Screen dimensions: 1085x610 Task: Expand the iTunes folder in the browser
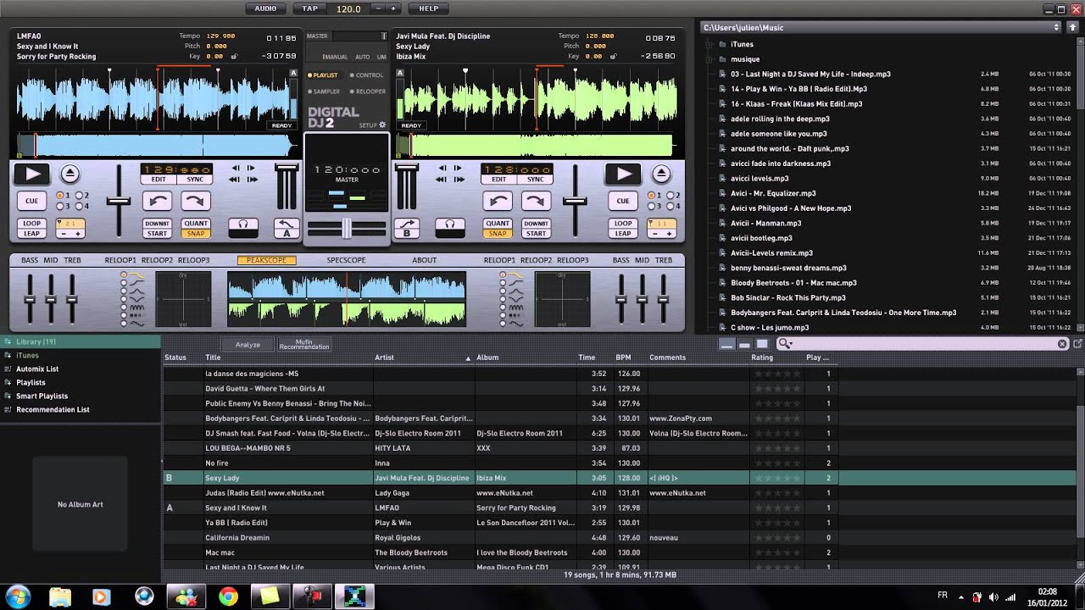pyautogui.click(x=707, y=44)
